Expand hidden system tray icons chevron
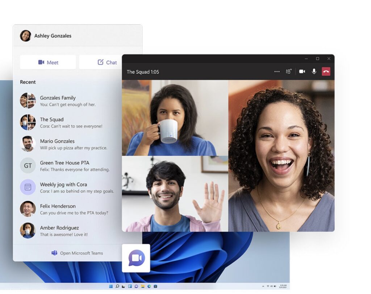The width and height of the screenshot is (371, 294). (263, 286)
